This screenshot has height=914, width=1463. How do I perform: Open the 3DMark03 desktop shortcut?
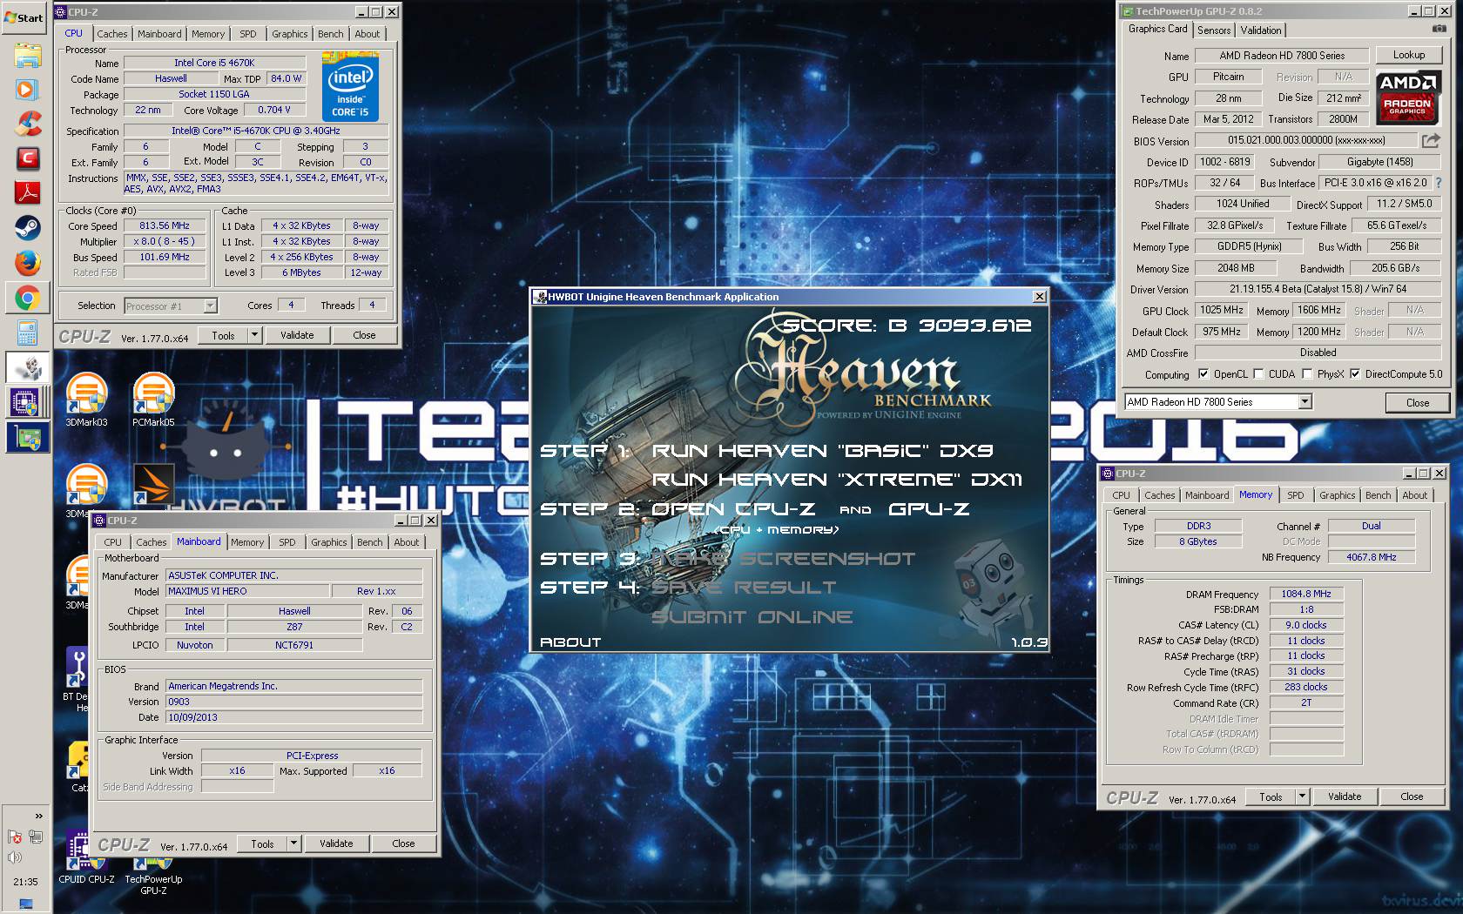pos(86,400)
